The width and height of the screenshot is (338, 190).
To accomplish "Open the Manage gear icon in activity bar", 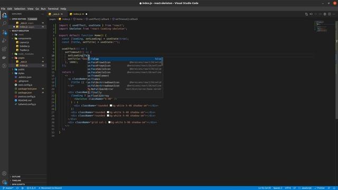I will click(4, 182).
